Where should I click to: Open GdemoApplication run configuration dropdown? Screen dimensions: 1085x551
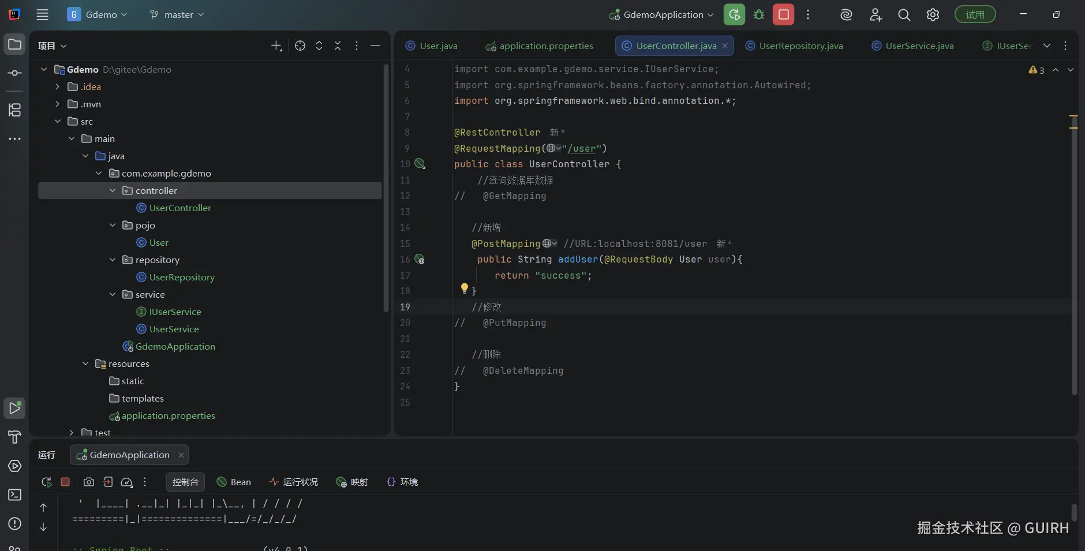(661, 15)
